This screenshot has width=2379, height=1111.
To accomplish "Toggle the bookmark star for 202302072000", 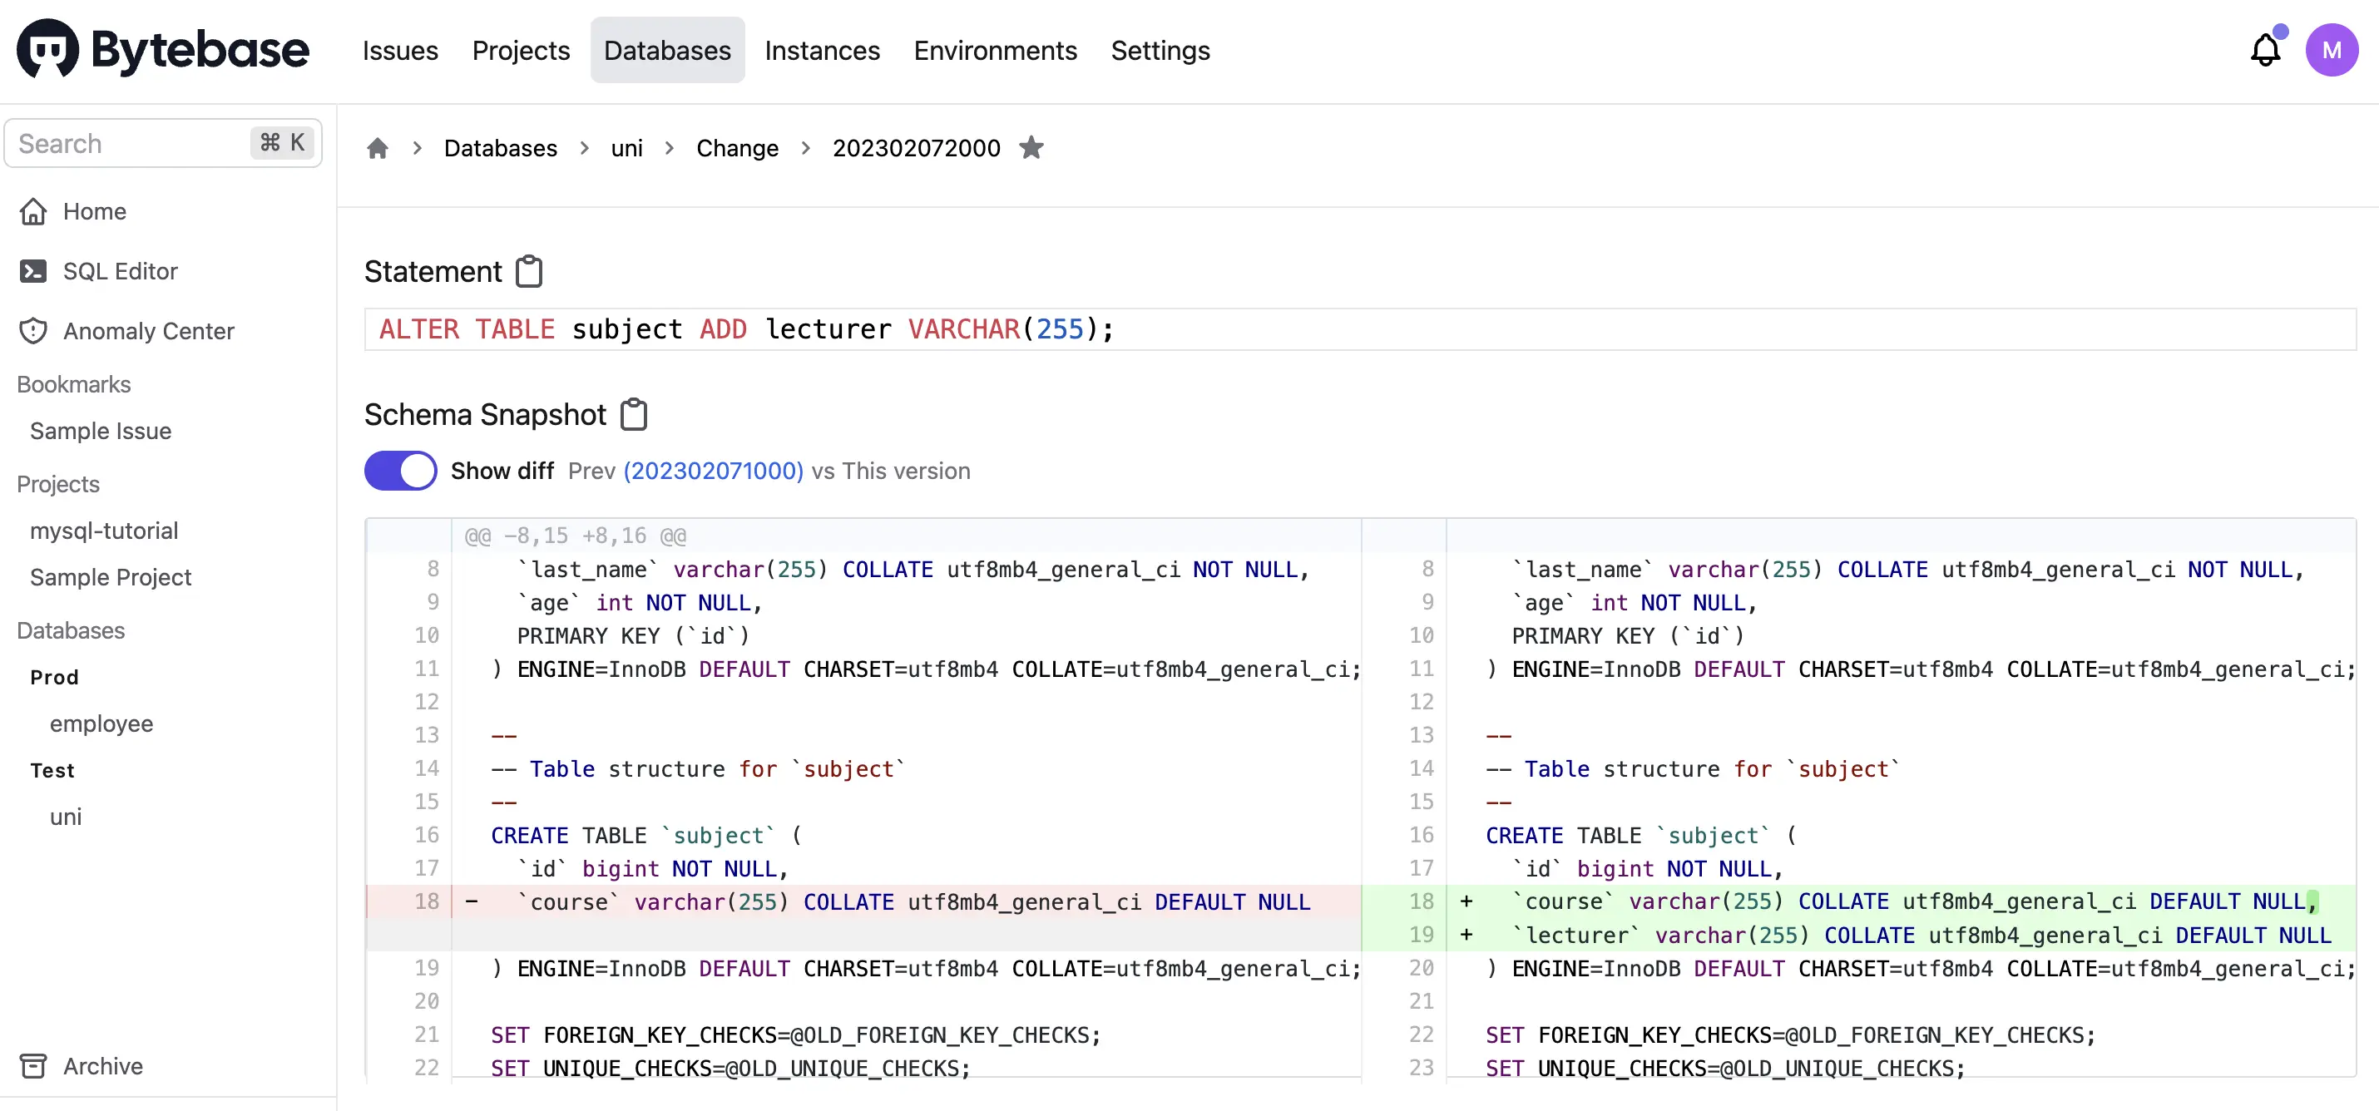I will [1031, 148].
